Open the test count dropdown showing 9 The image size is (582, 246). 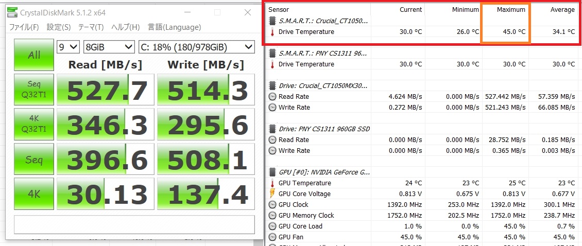pyautogui.click(x=69, y=47)
